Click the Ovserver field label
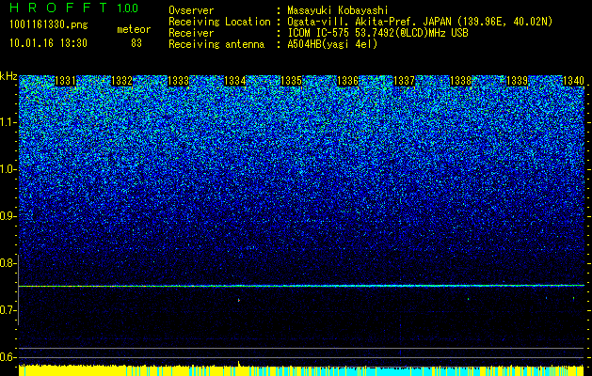 point(191,10)
